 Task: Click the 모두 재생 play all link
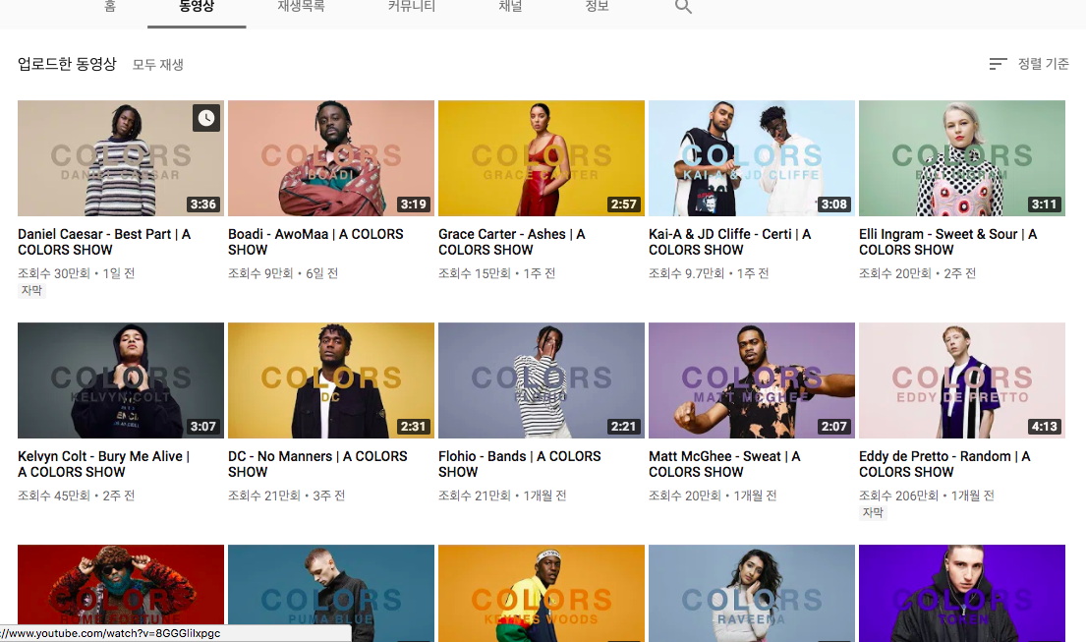(x=158, y=65)
